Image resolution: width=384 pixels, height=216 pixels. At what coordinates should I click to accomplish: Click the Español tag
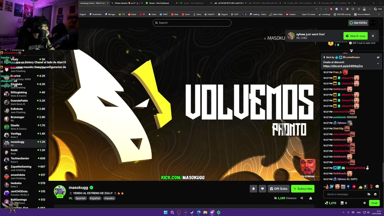pyautogui.click(x=95, y=198)
